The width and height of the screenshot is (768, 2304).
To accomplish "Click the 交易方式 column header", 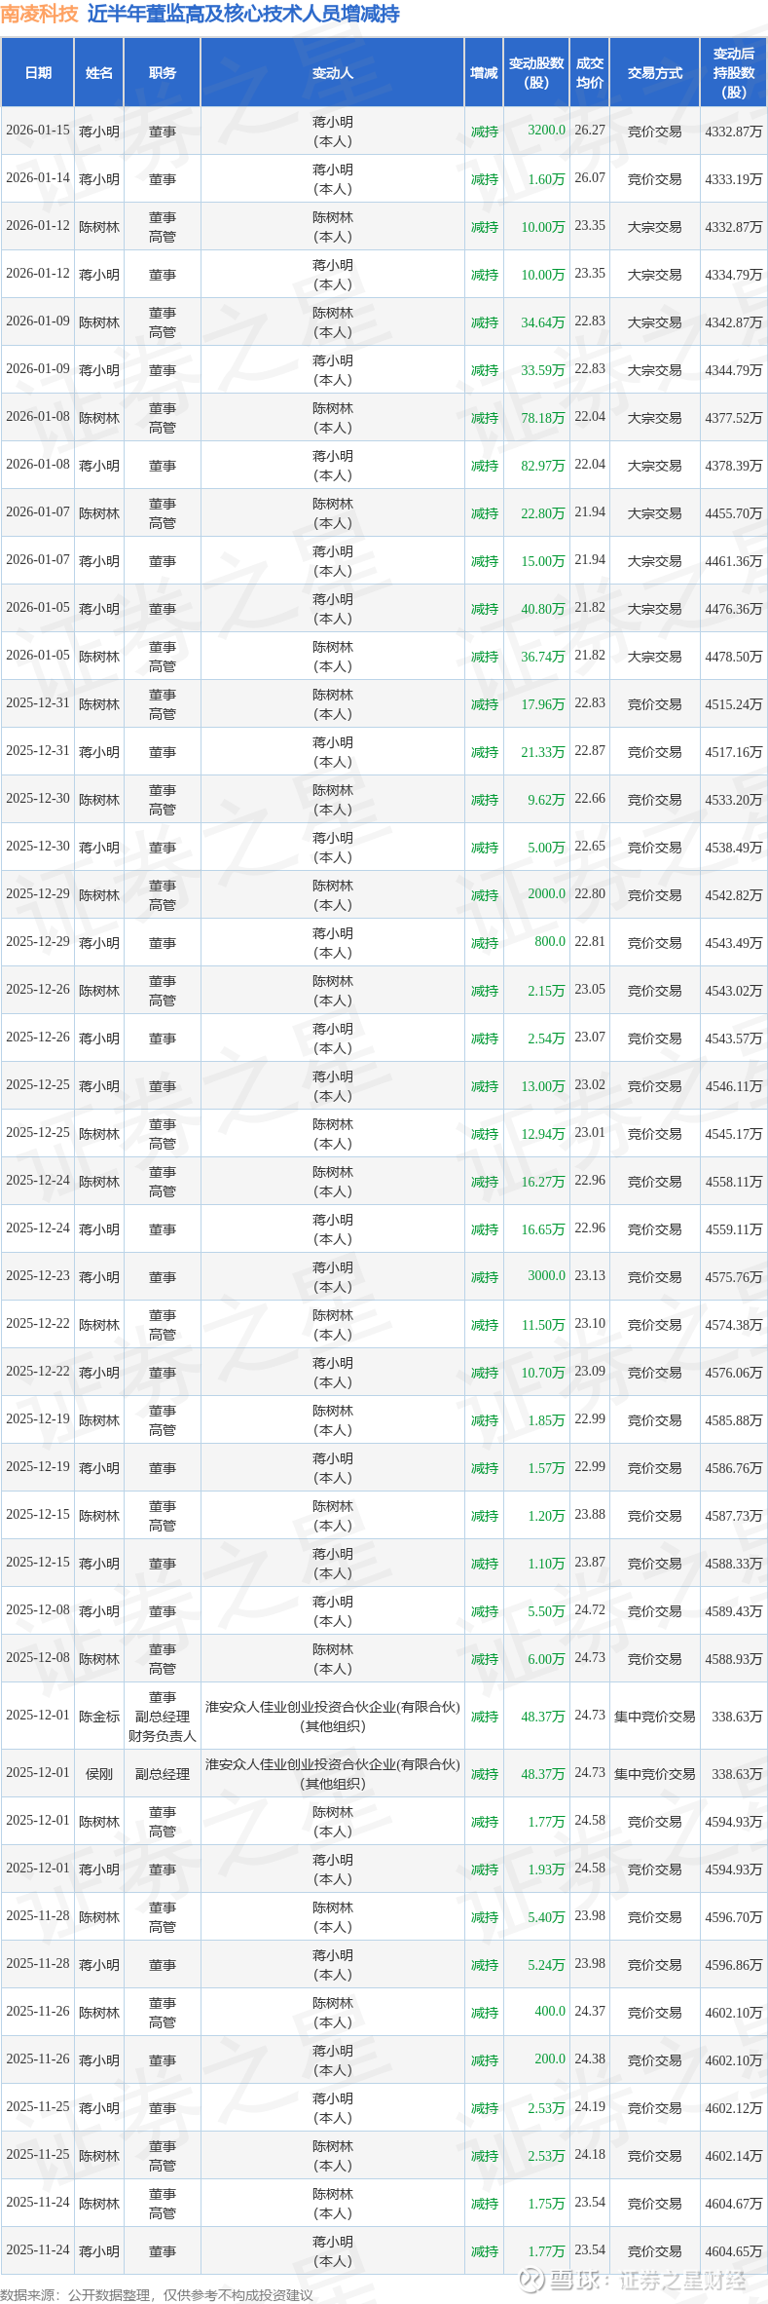I will (x=655, y=73).
